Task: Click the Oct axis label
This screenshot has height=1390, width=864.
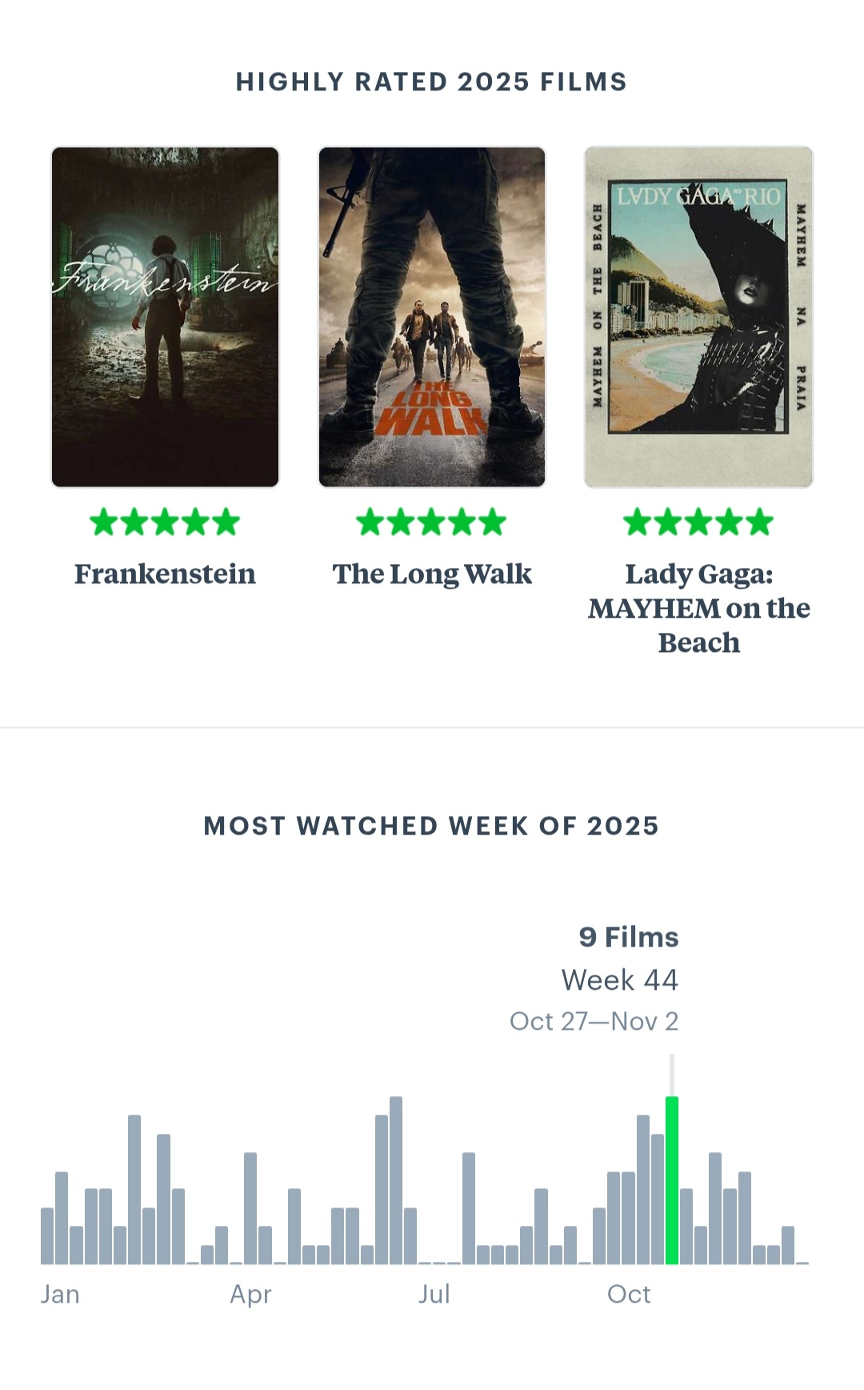Action: point(629,1294)
